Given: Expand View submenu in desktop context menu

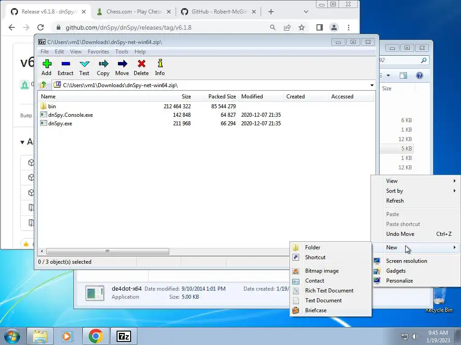Looking at the screenshot, I should (416, 181).
